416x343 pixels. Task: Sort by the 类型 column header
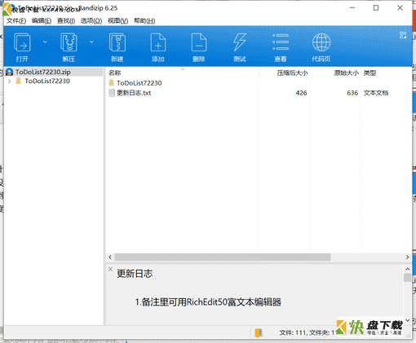point(370,73)
